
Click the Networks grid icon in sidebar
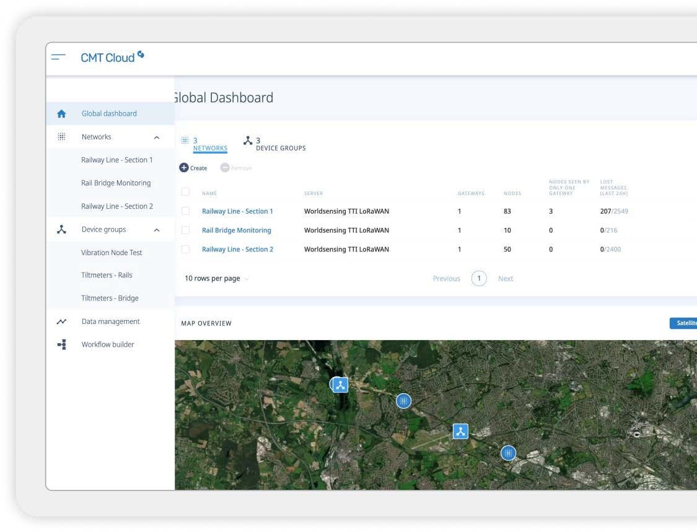(61, 137)
